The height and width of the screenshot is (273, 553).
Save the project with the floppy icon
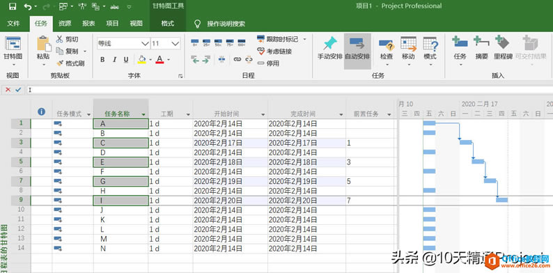point(13,6)
